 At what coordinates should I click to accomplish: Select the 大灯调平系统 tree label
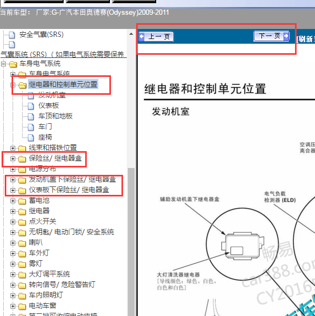49,274
